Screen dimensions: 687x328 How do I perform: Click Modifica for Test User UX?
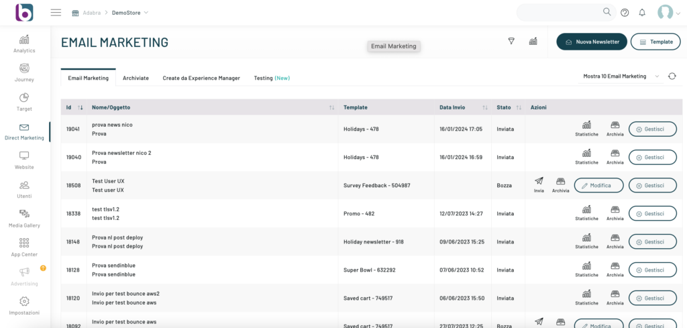click(598, 185)
